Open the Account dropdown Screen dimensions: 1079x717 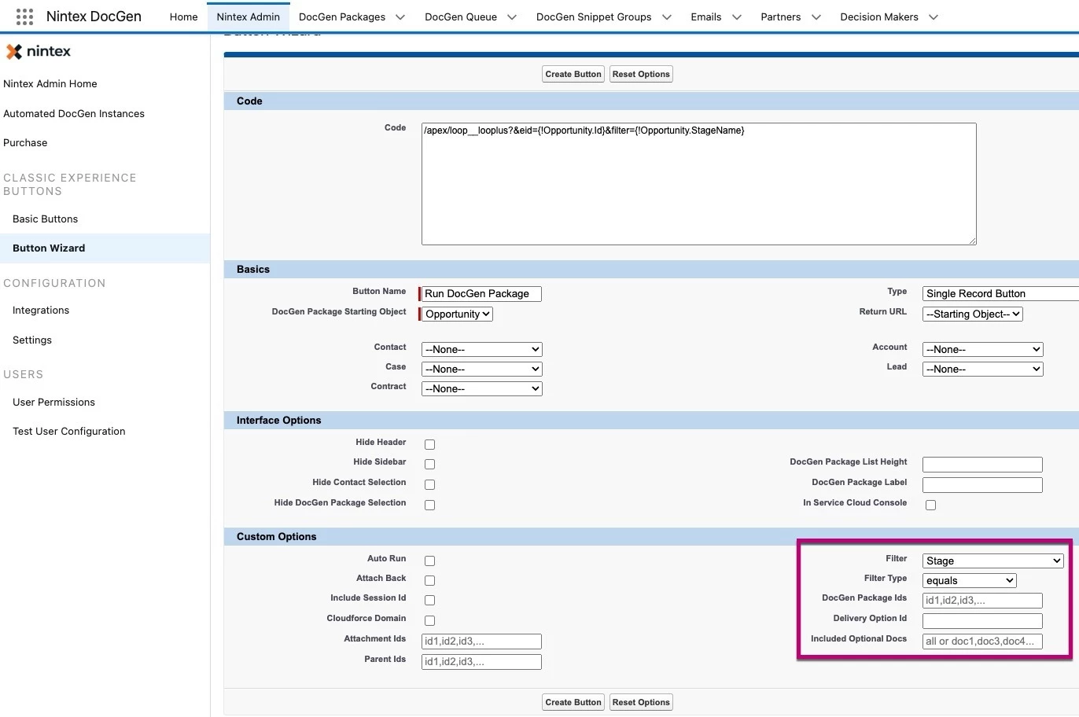982,349
